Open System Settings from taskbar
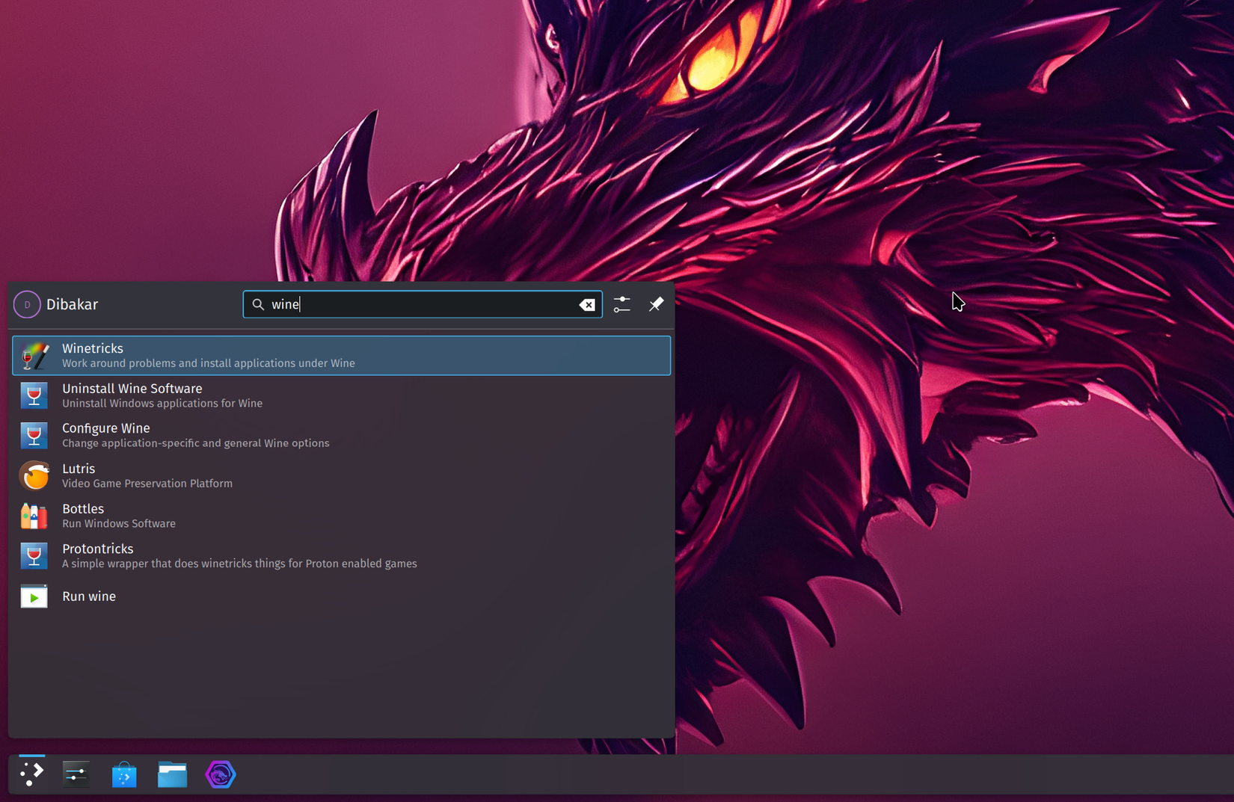Image resolution: width=1234 pixels, height=802 pixels. pos(76,774)
